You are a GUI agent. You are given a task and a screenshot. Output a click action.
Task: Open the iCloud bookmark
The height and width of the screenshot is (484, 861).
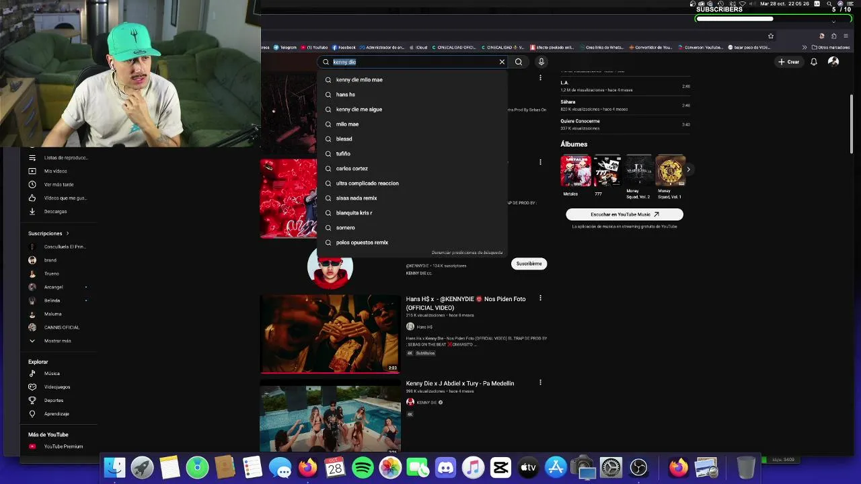click(x=419, y=48)
